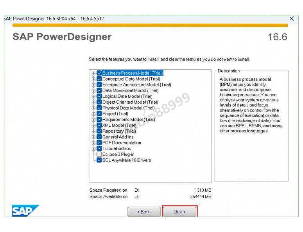Expand Repository (Trial) tree node
Image resolution: width=303 pixels, height=232 pixels.
(x=93, y=131)
